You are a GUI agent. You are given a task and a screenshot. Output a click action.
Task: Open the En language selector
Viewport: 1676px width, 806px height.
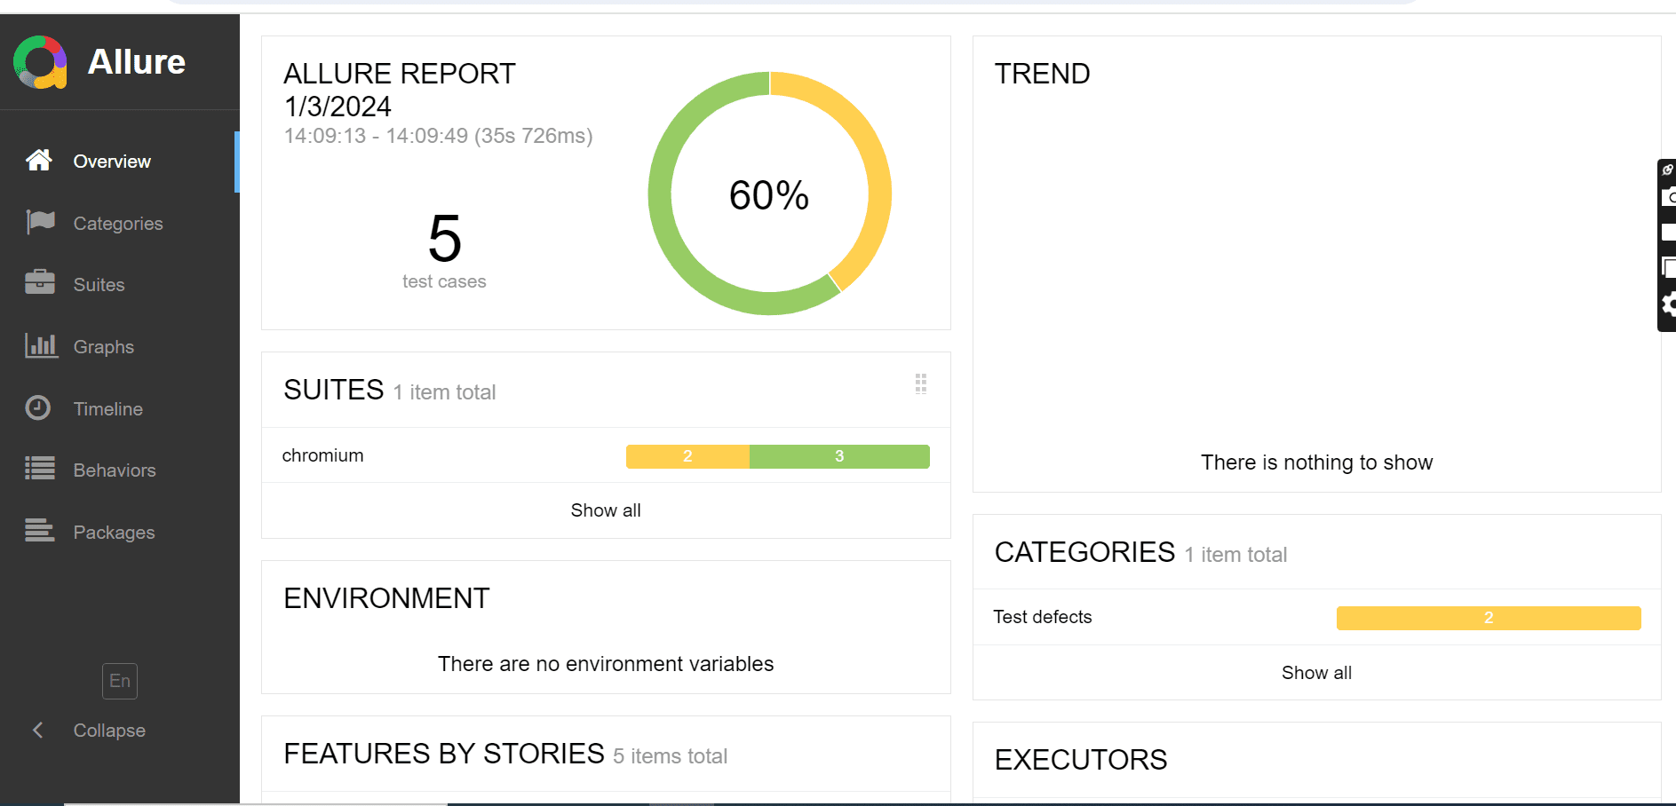[120, 681]
